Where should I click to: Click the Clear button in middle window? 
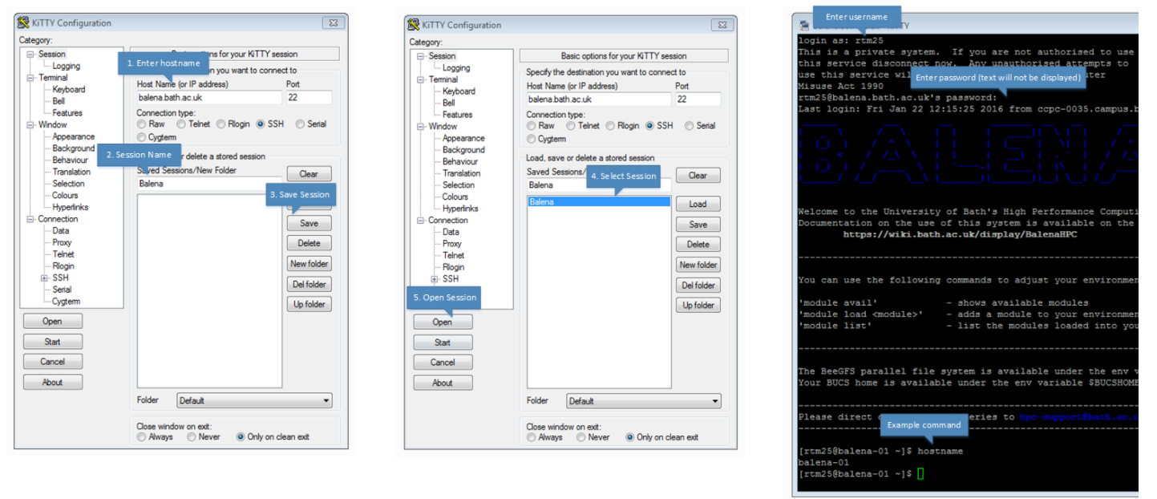(698, 176)
